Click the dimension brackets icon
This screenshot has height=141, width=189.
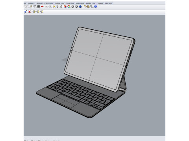(92, 7)
